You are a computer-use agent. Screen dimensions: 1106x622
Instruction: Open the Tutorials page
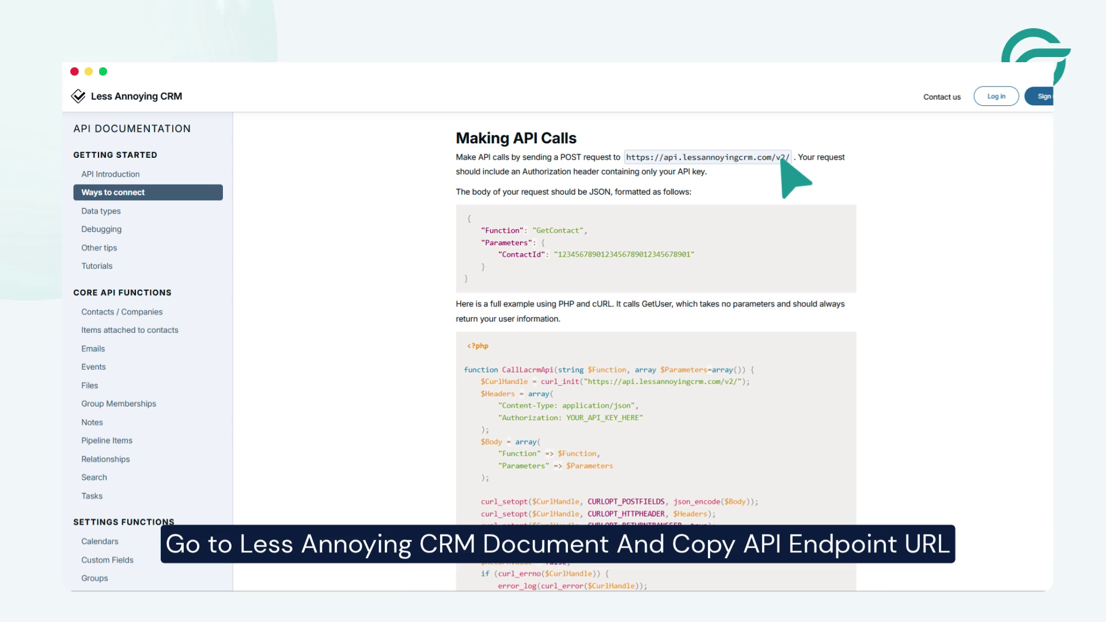(97, 266)
